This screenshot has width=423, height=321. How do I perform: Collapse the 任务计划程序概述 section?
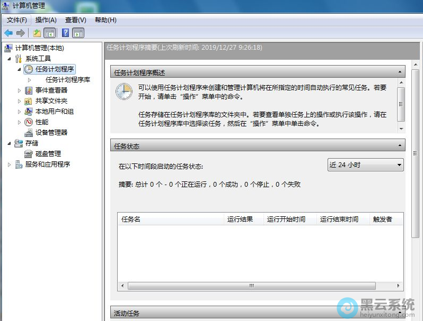pos(400,72)
